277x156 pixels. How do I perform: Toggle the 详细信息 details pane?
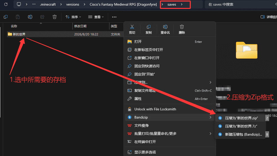(x=269, y=17)
